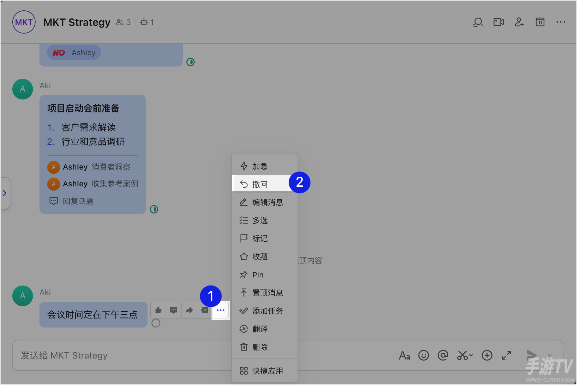Screen dimensions: 577x385
Task: Select 置顶消息 menu entry
Action: (265, 293)
